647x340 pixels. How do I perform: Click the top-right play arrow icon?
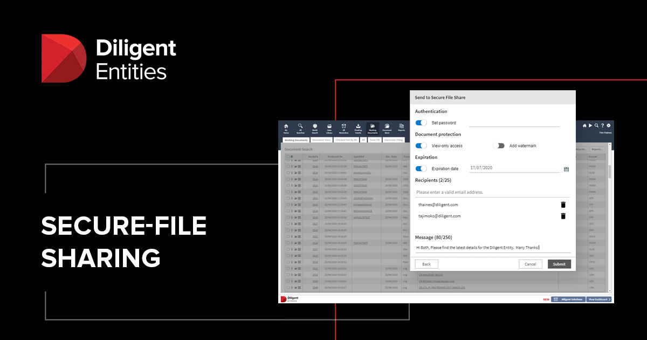coord(590,126)
